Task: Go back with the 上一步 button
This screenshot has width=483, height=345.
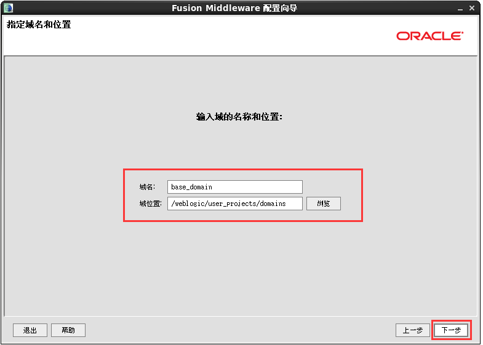Action: (x=412, y=330)
